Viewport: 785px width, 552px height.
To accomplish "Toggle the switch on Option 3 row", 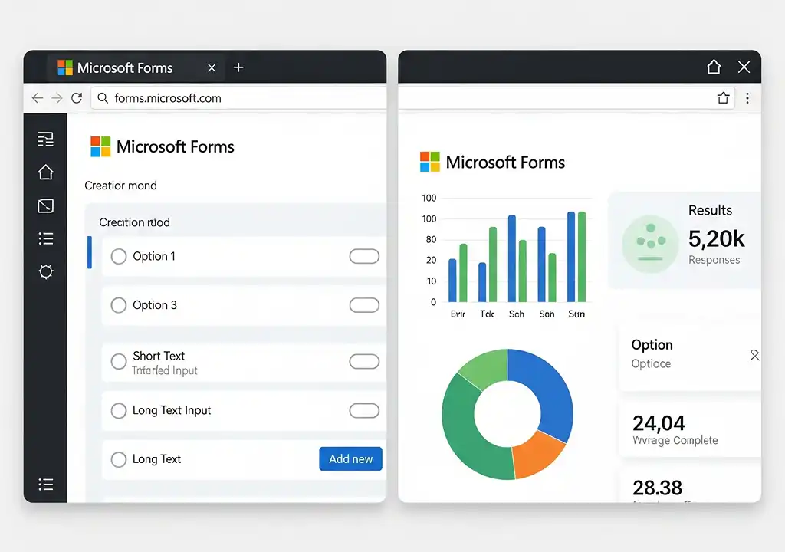I will pyautogui.click(x=364, y=305).
